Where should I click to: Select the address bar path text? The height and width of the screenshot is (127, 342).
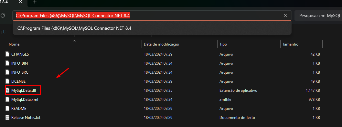73,16
